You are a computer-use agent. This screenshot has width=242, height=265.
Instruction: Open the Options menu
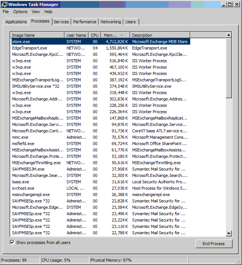pos(20,12)
